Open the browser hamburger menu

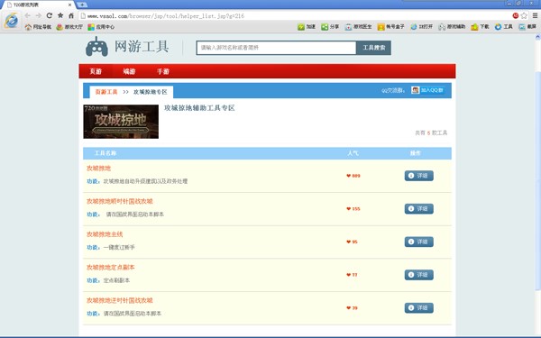[535, 15]
